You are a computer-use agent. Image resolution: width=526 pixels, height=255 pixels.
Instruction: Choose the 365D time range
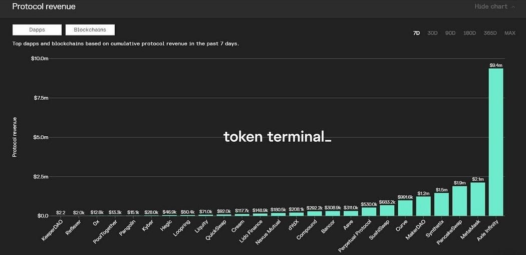tap(490, 33)
